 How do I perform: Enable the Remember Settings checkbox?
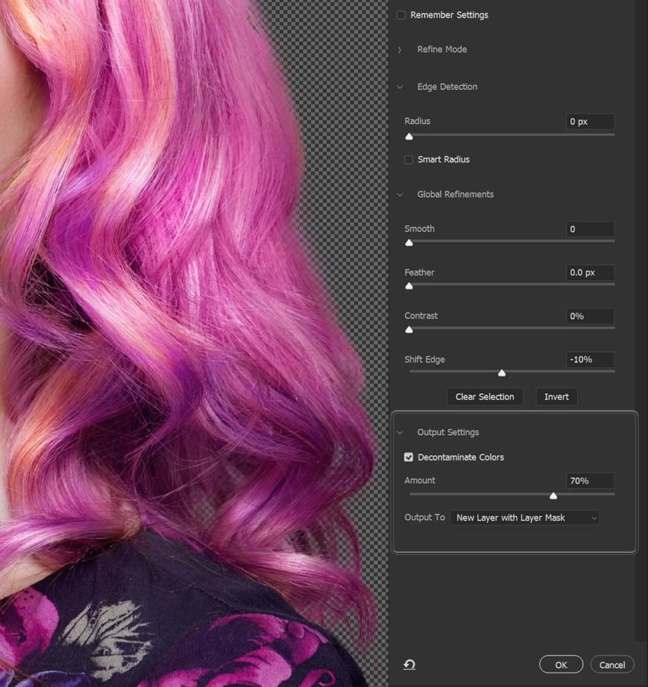[402, 15]
